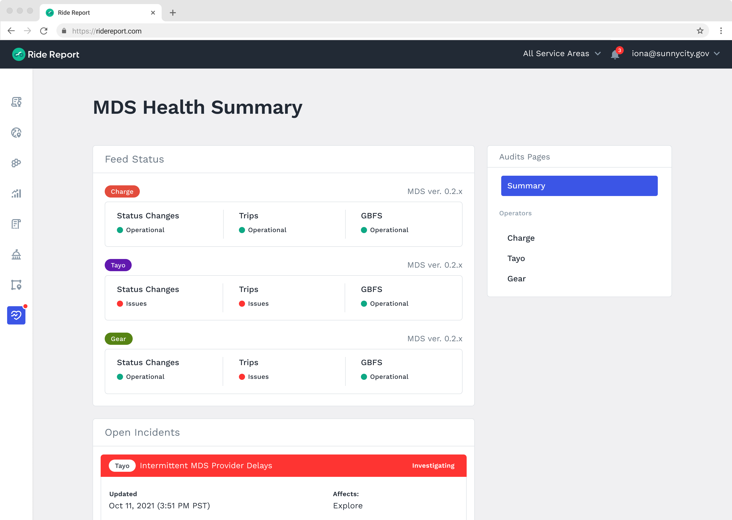This screenshot has width=732, height=520.
Task: Click Gear Trips Issues status
Action: [x=254, y=377]
